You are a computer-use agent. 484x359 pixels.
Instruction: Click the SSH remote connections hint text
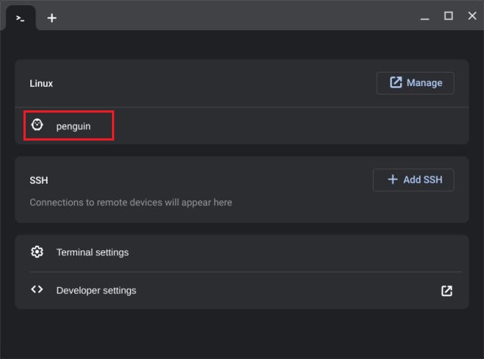click(x=131, y=203)
